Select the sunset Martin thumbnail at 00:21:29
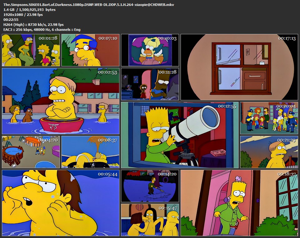 (x=269, y=152)
